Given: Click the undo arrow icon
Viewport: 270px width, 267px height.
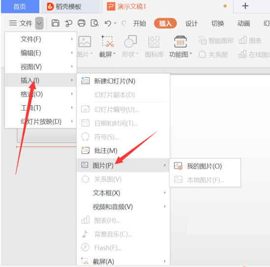Looking at the screenshot, I should click(x=108, y=23).
